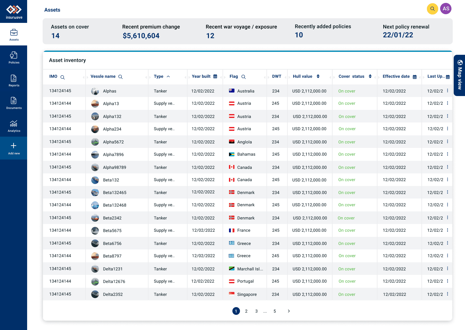Image resolution: width=465 pixels, height=330 pixels.
Task: Open the Analytics sidebar section
Action: (14, 126)
